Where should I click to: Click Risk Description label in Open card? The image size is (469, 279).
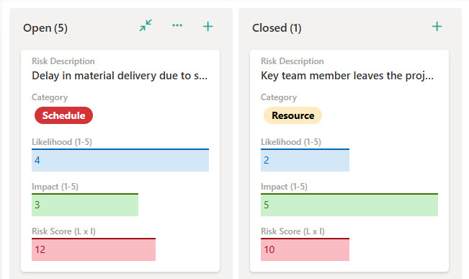click(63, 61)
